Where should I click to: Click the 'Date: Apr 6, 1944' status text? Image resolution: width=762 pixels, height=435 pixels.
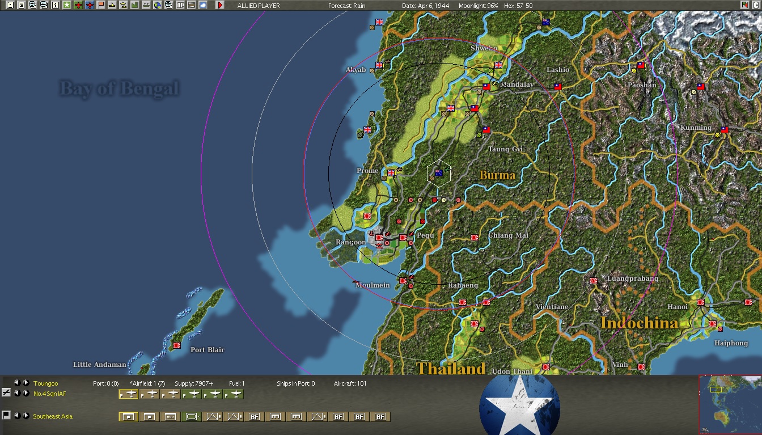point(426,6)
